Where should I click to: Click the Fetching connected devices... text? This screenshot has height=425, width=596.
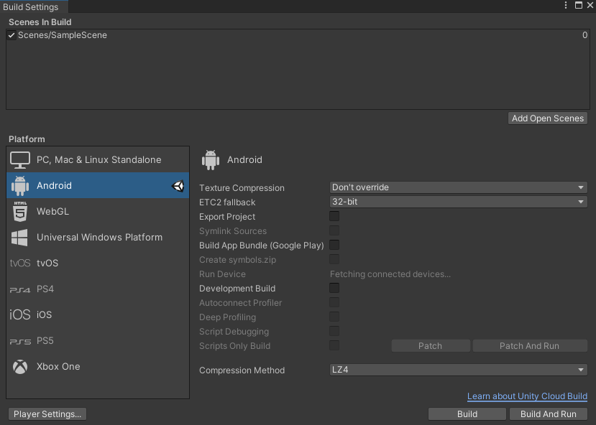(x=390, y=274)
